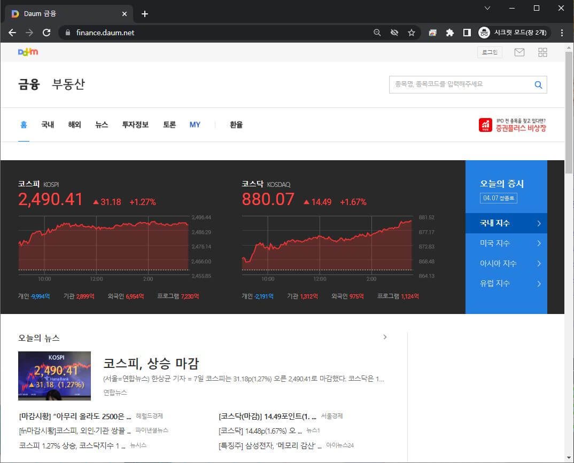Open article [코스닥] 14.48p(1.67%)

point(260,431)
